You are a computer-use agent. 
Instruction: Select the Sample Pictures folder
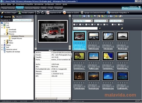point(17,38)
